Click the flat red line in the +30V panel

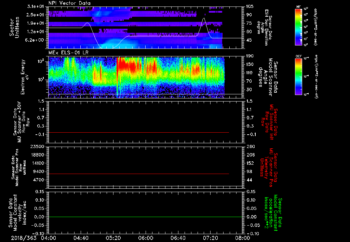pyautogui.click(x=139, y=133)
